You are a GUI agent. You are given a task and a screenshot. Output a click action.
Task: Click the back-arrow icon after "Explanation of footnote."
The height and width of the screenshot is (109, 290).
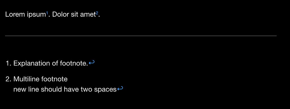pyautogui.click(x=91, y=63)
